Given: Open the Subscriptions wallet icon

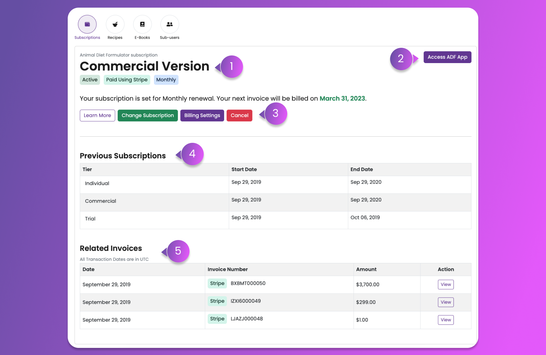Looking at the screenshot, I should pyautogui.click(x=87, y=24).
